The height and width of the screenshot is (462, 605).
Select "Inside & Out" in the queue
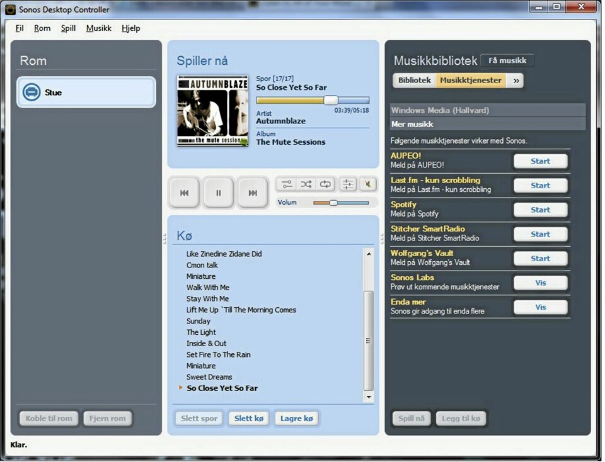[x=207, y=343]
